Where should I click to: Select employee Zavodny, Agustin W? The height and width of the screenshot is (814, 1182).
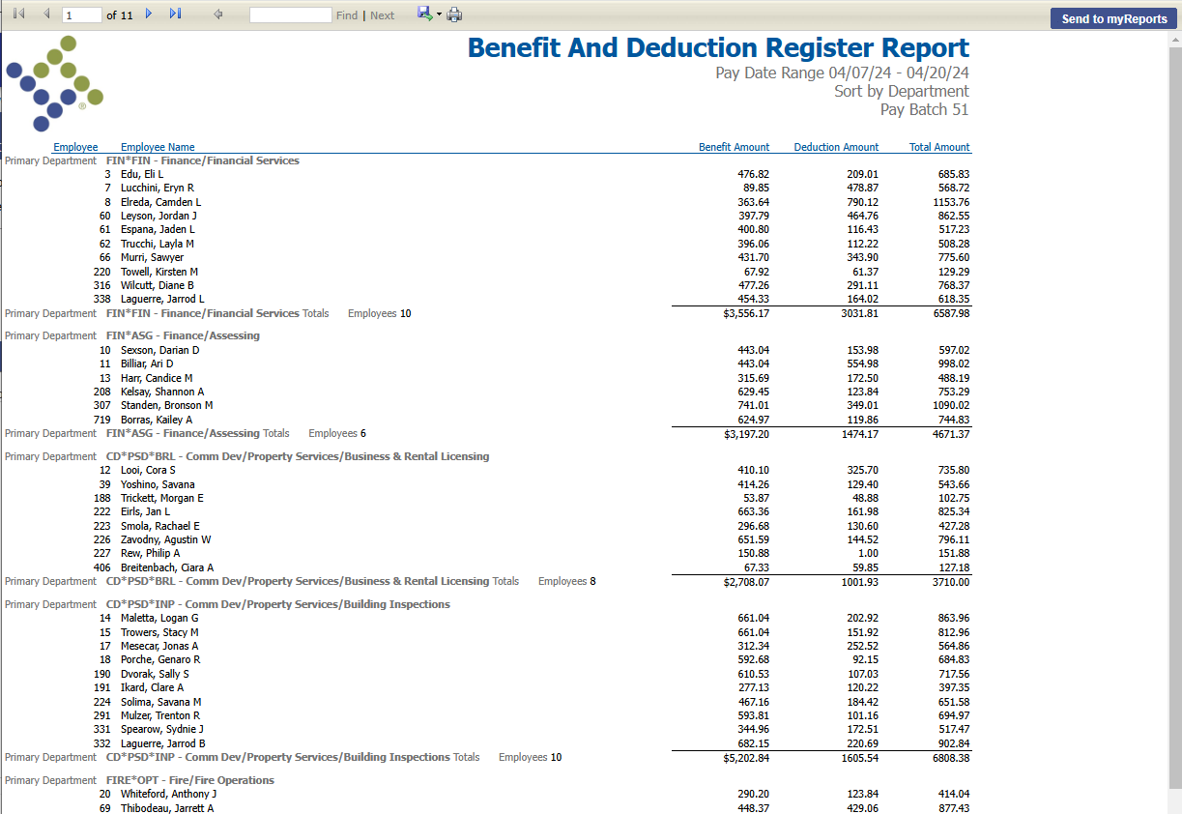pyautogui.click(x=165, y=539)
